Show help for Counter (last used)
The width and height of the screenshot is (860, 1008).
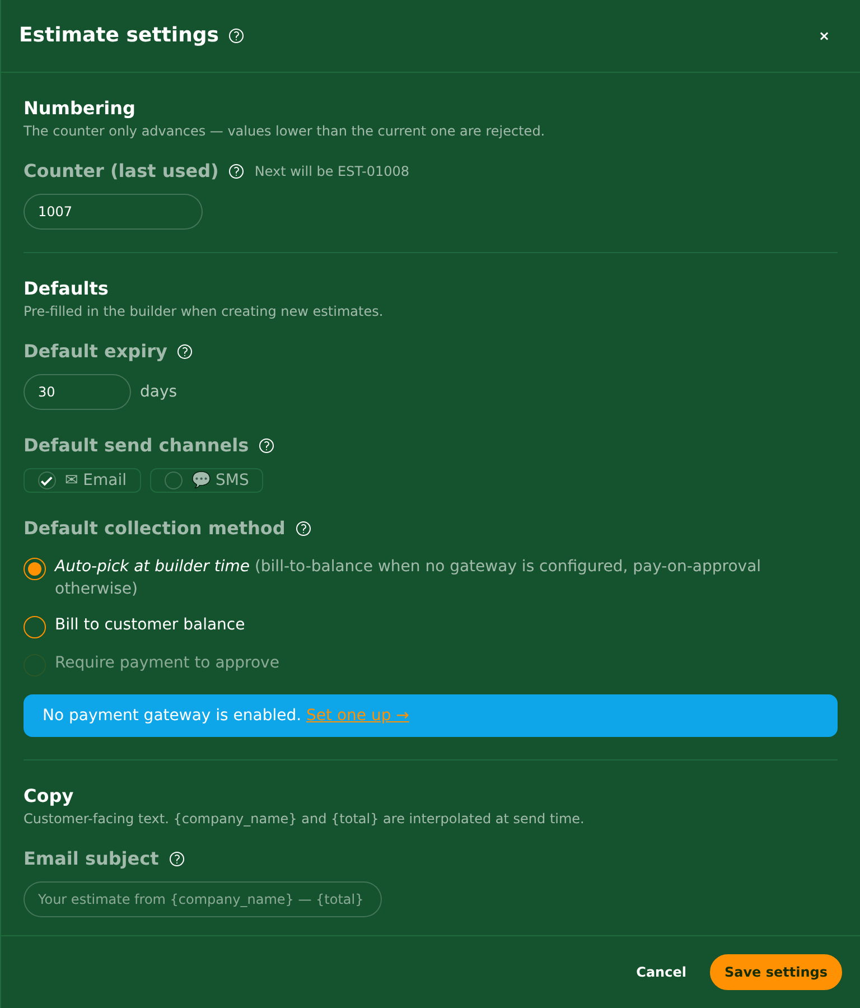pos(236,171)
